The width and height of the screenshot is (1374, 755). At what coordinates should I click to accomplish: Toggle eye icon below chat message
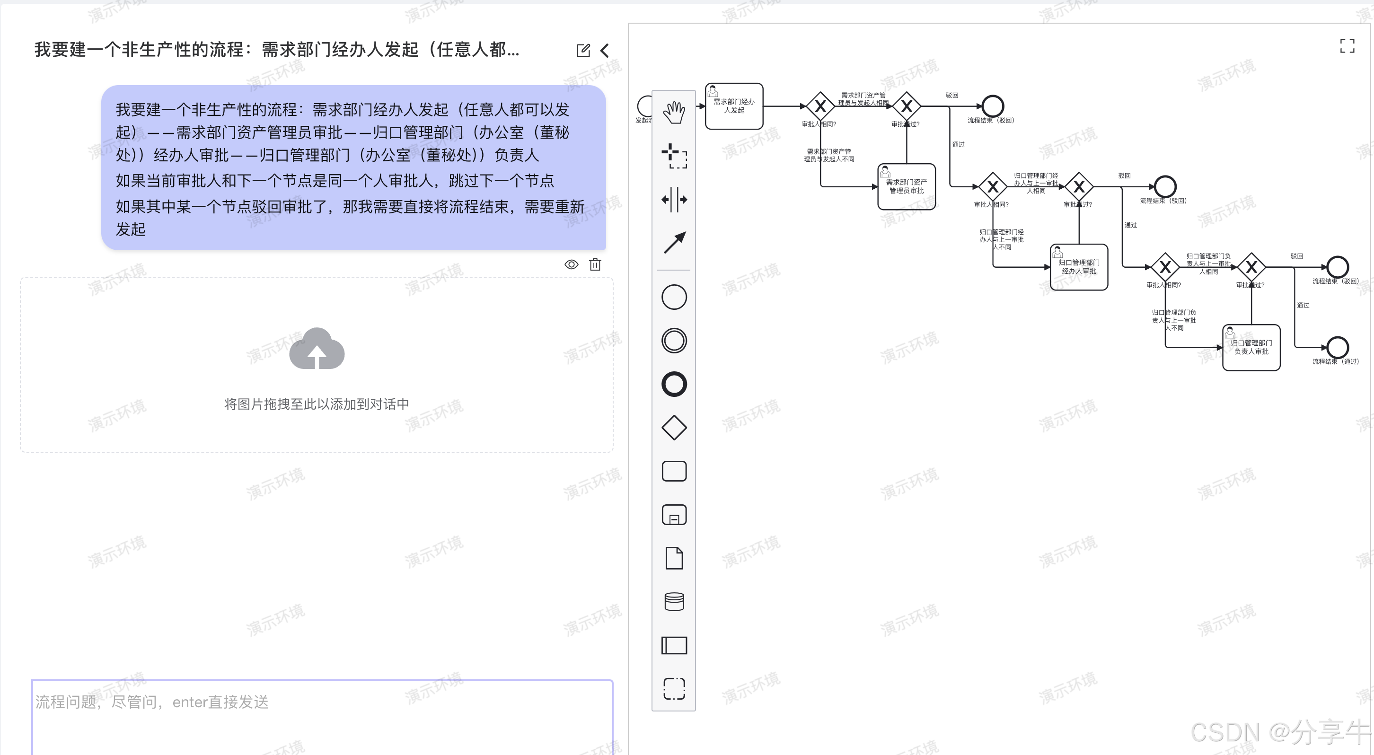pyautogui.click(x=571, y=264)
